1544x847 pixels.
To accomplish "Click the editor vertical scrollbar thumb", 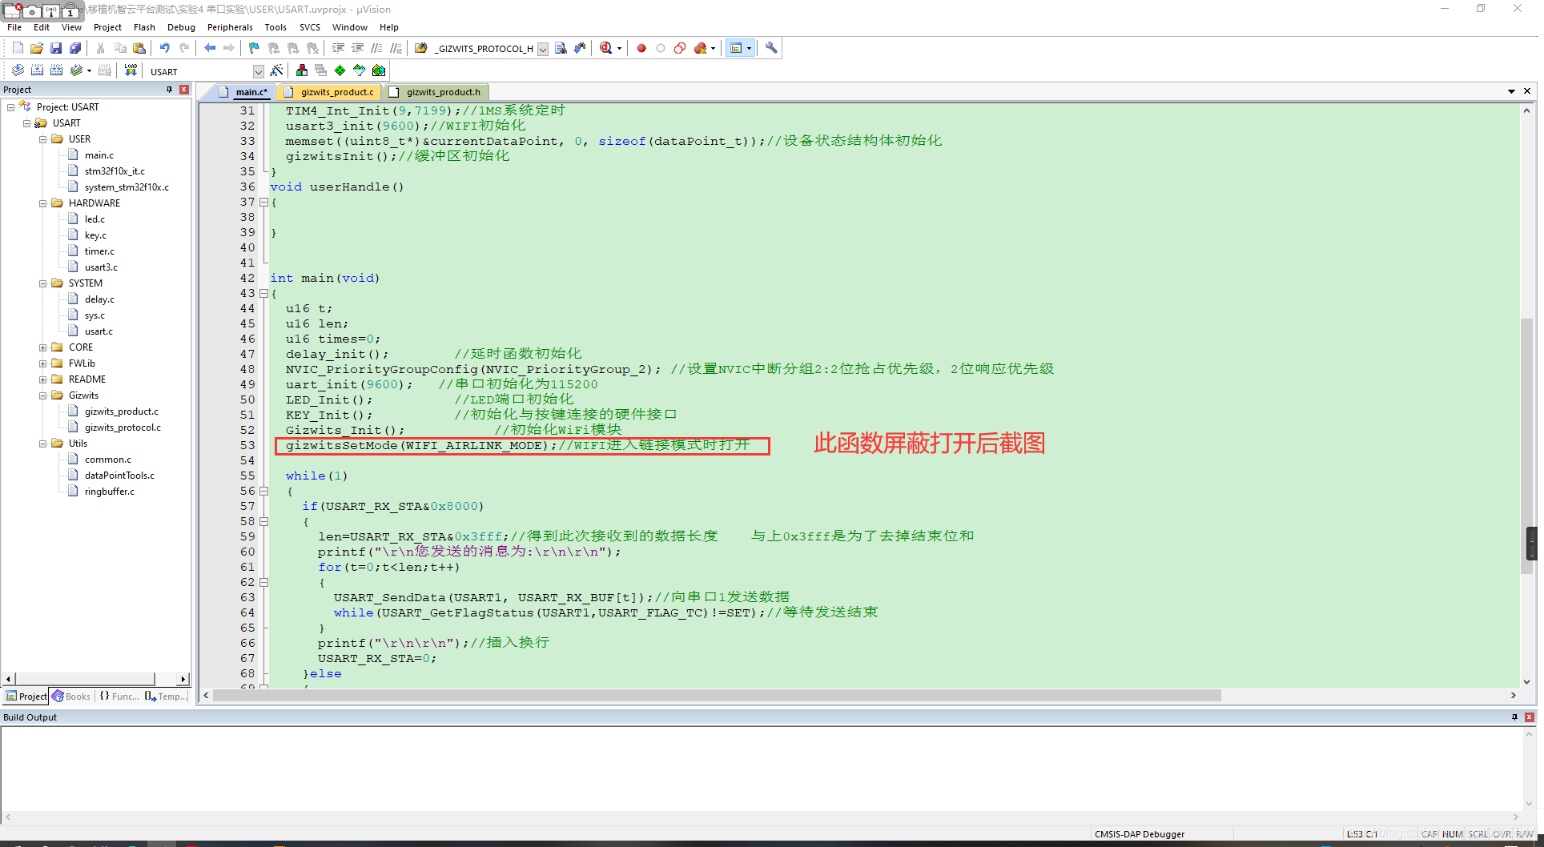I will coord(1527,446).
